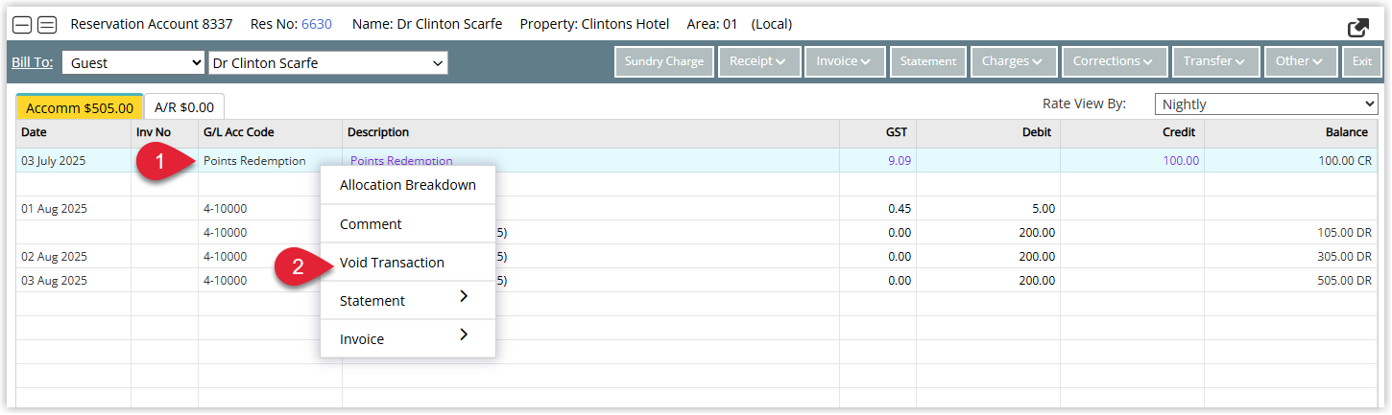Expand the Receipt menu button
Screen dimensions: 1392x415
pyautogui.click(x=759, y=61)
